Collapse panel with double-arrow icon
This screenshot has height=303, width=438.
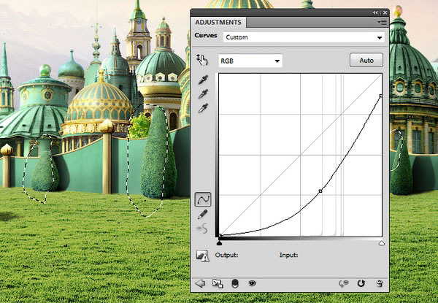coord(375,12)
